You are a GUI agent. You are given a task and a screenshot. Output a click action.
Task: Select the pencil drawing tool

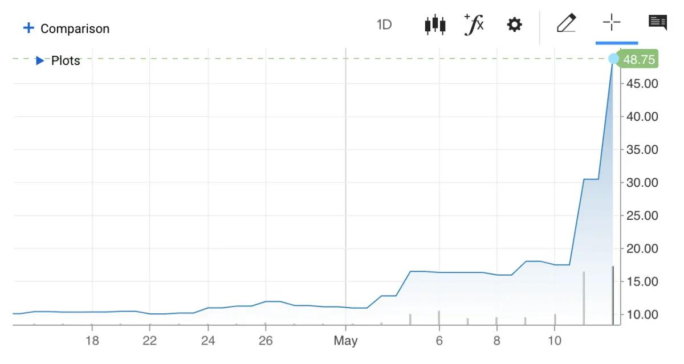[567, 24]
